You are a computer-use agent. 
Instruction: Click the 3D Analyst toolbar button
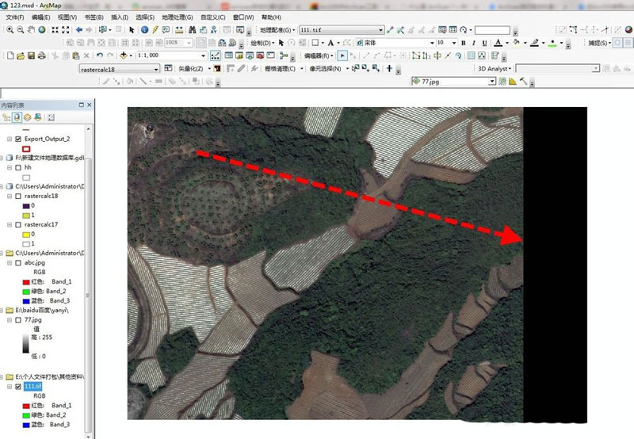pos(495,69)
